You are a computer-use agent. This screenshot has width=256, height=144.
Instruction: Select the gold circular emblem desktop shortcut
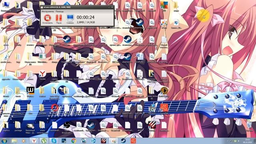tap(164, 92)
